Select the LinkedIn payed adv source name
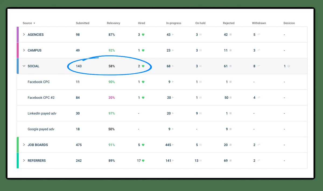323x191 pixels. coord(42,114)
